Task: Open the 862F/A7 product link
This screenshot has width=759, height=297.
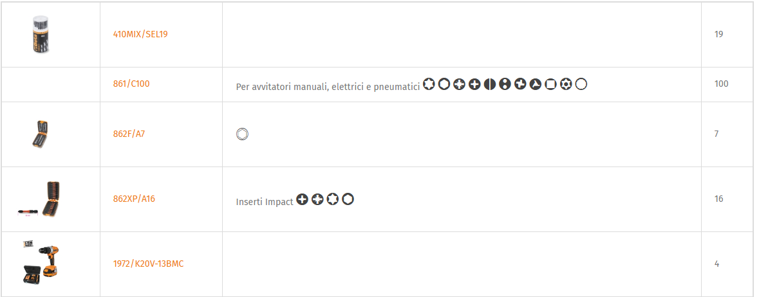Action: coord(129,134)
